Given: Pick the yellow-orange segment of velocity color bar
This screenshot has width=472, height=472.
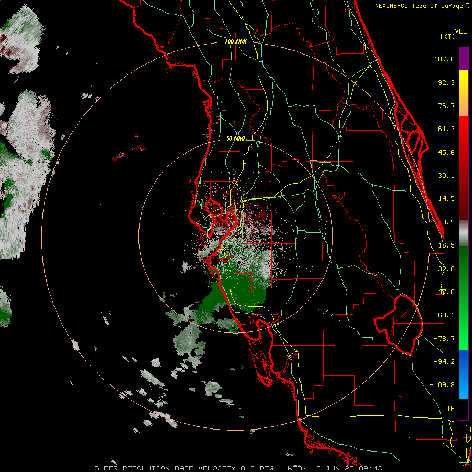Looking at the screenshot, I should click(463, 93).
